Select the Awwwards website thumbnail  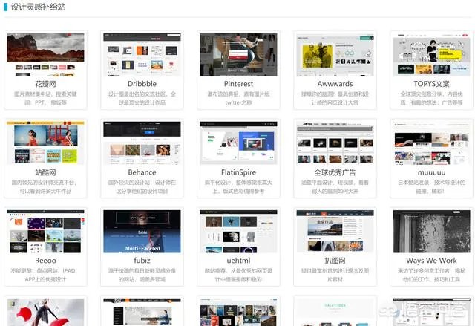334,54
